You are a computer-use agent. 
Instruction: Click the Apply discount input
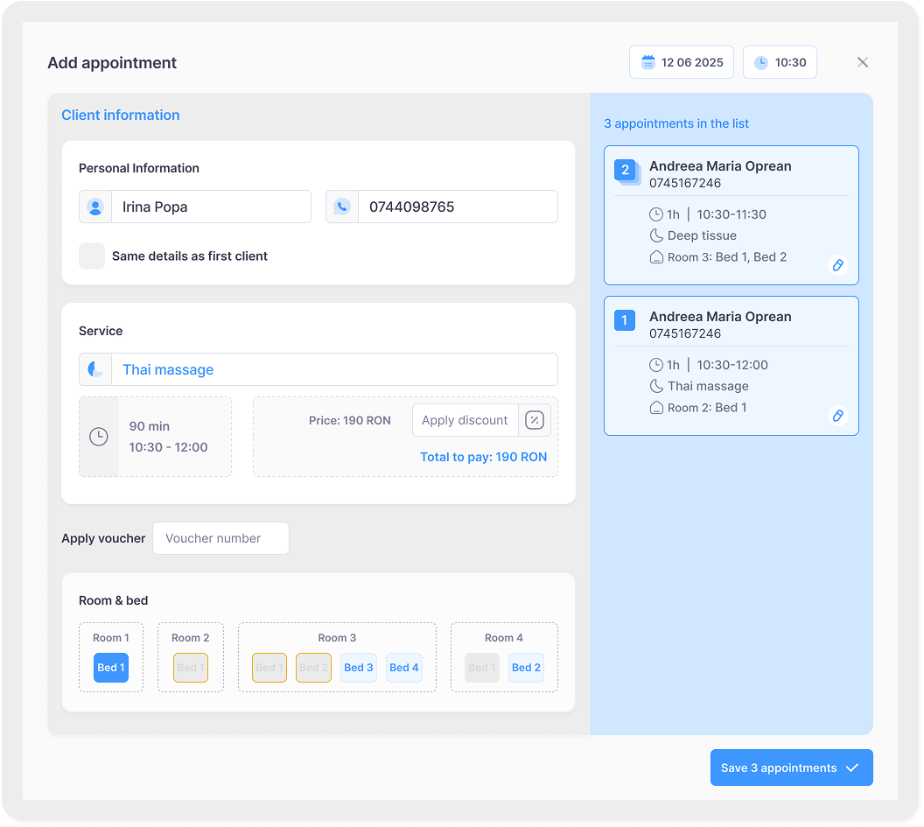point(465,420)
